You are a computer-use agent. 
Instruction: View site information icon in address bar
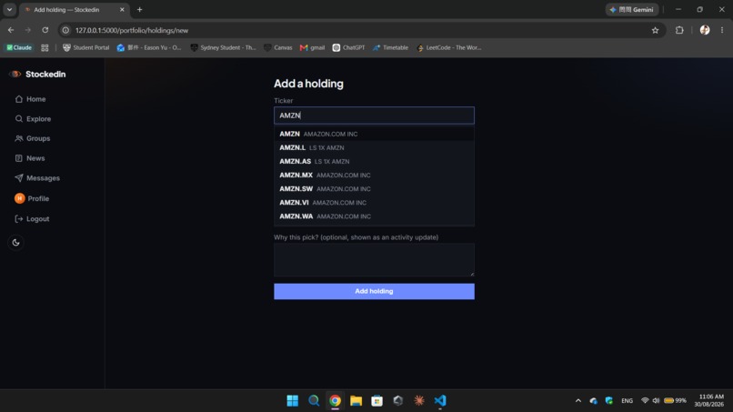(x=65, y=30)
